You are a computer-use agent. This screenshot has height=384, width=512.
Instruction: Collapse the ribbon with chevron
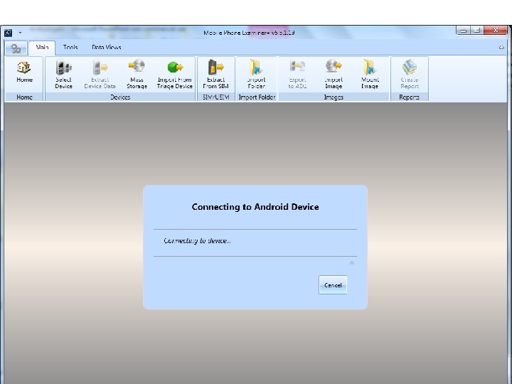coord(501,48)
